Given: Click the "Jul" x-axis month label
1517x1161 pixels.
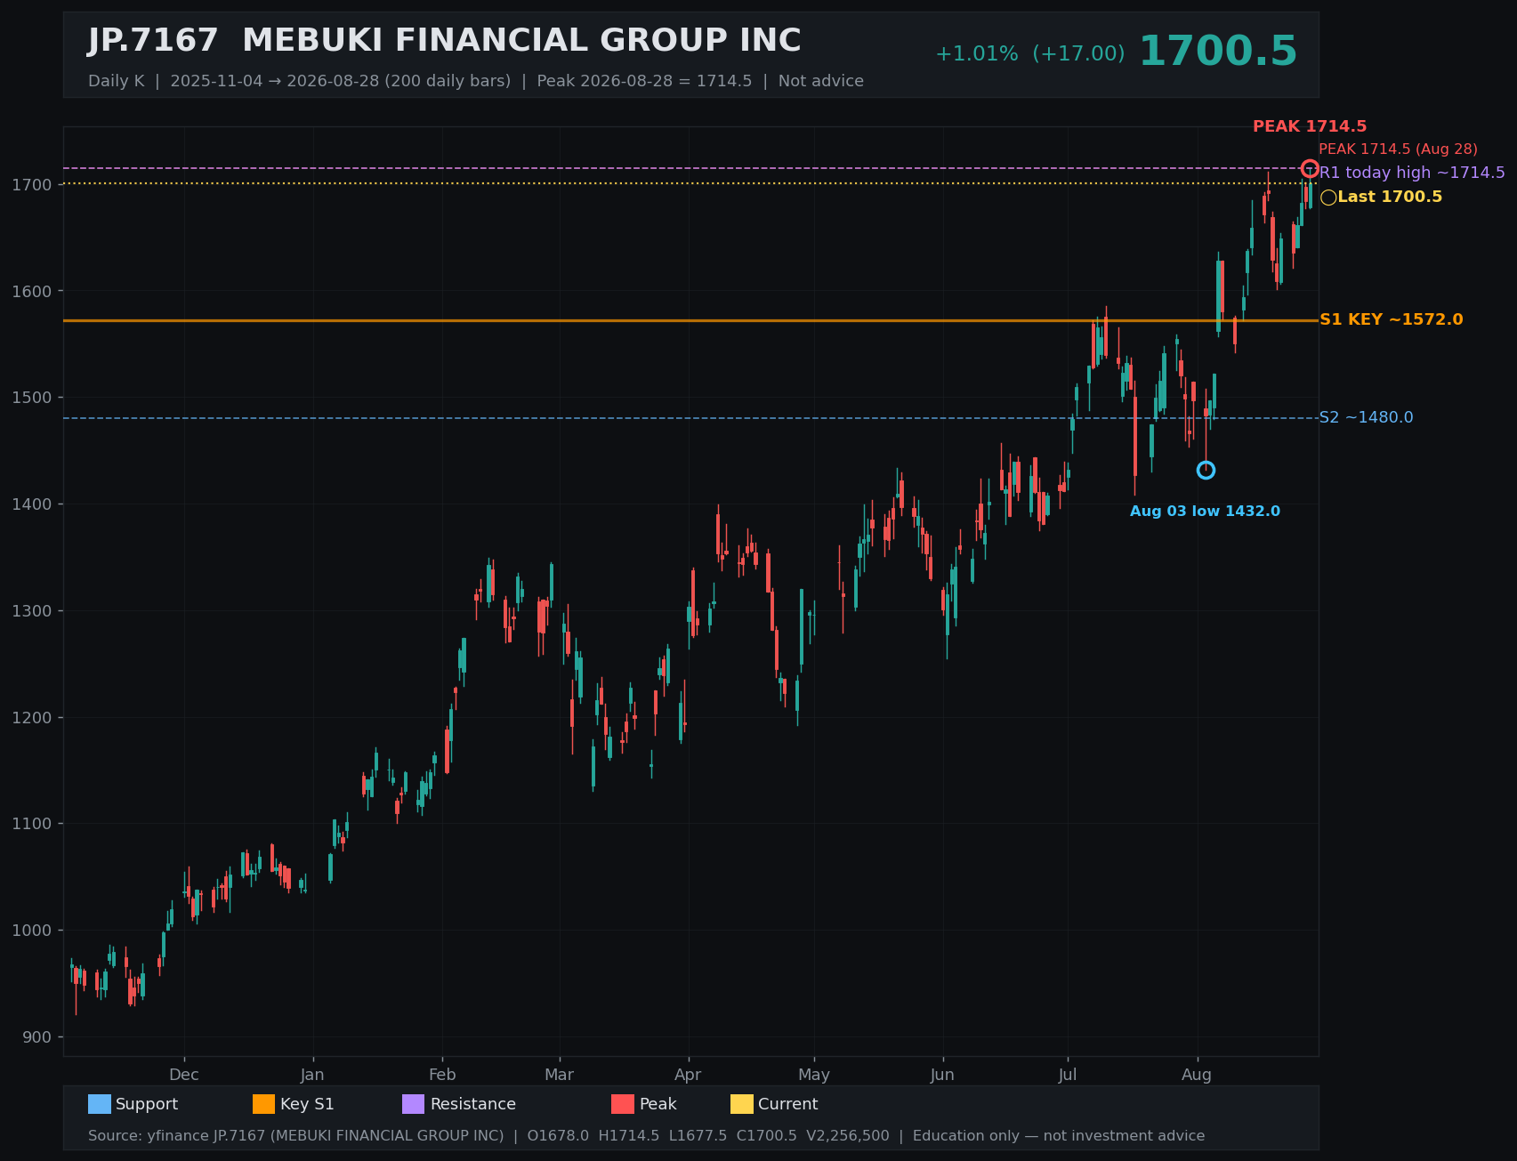Looking at the screenshot, I should (1068, 1075).
